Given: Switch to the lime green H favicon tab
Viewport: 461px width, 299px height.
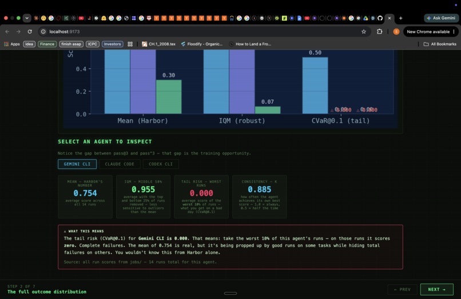Looking at the screenshot, I should point(284,18).
